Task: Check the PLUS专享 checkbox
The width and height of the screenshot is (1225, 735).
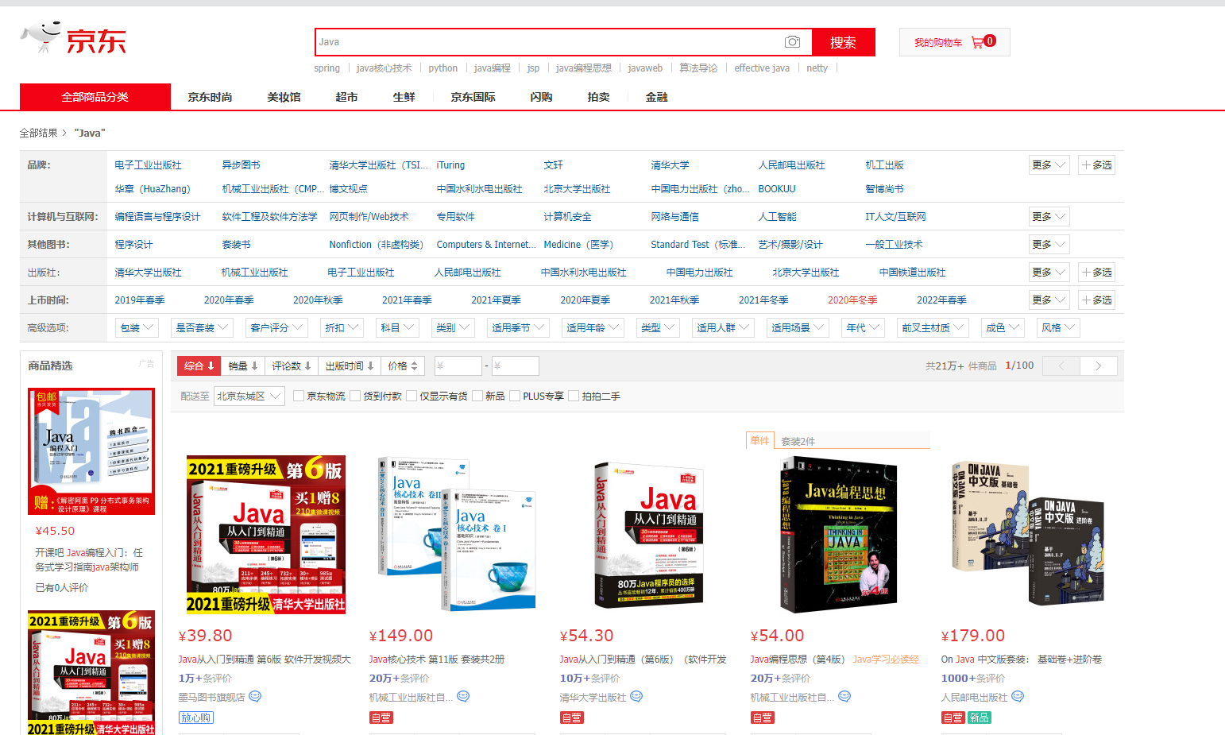Action: (x=515, y=396)
